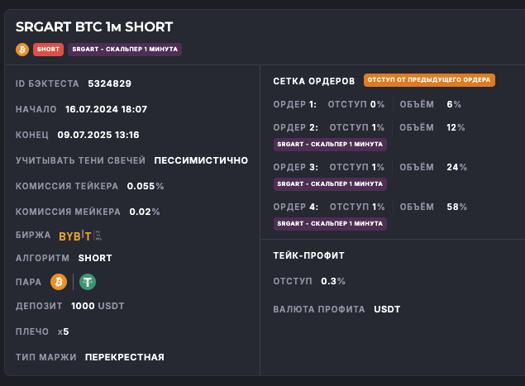Click the Tether USDT coin icon
Image resolution: width=525 pixels, height=386 pixels.
pos(88,282)
